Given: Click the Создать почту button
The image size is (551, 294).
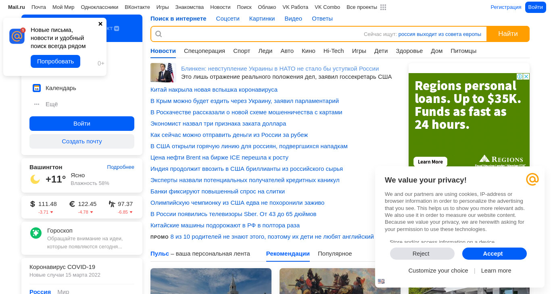Looking at the screenshot, I should point(82,141).
